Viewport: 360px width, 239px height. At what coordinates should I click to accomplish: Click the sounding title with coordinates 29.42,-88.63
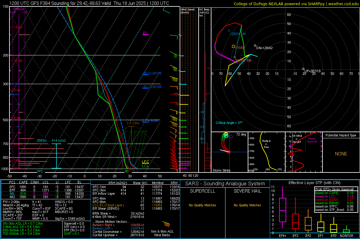(x=89, y=3)
